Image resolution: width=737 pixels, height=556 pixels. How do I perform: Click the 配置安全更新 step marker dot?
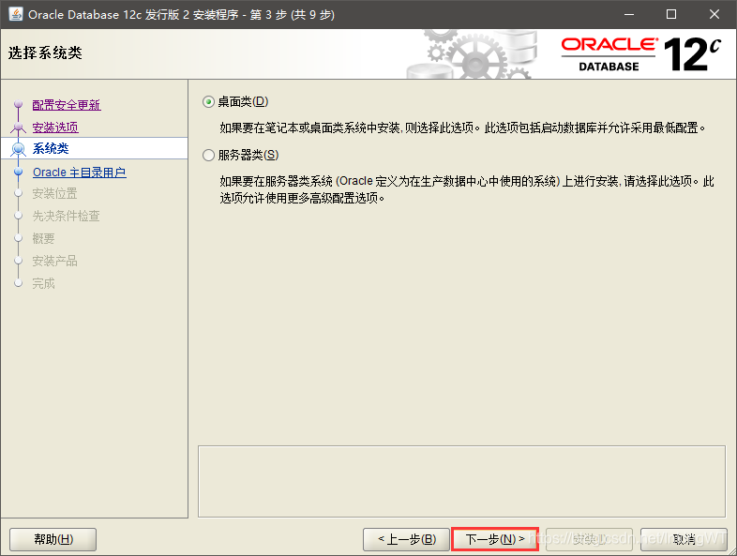tap(19, 104)
